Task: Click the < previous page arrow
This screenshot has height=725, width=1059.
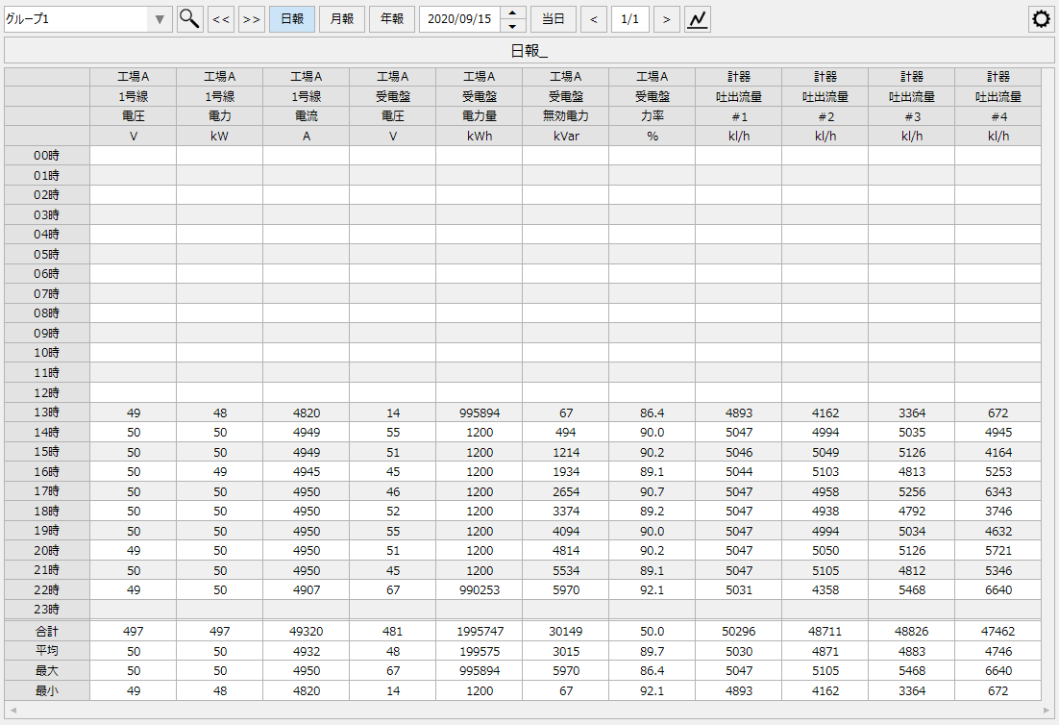Action: click(x=593, y=18)
